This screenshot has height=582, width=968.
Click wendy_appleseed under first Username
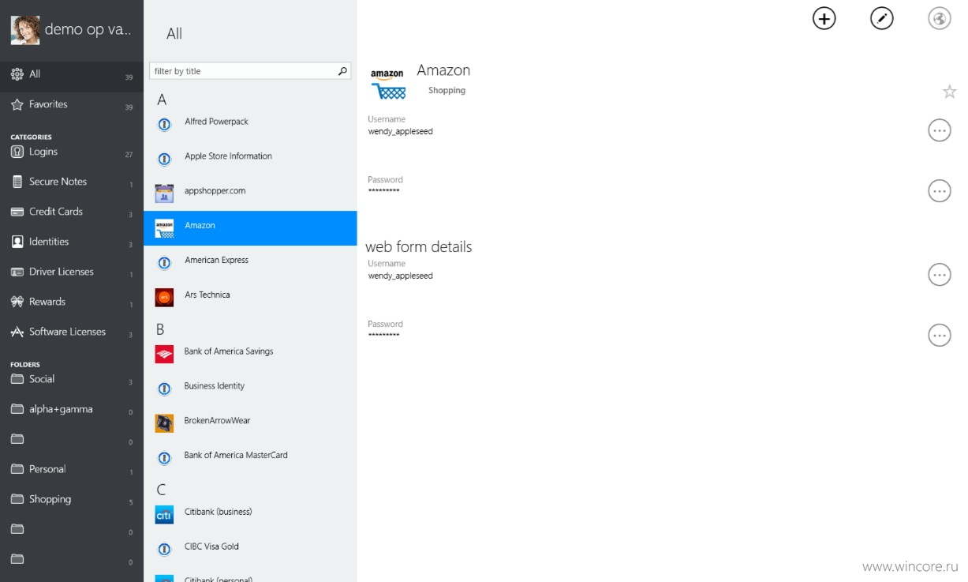click(x=401, y=132)
